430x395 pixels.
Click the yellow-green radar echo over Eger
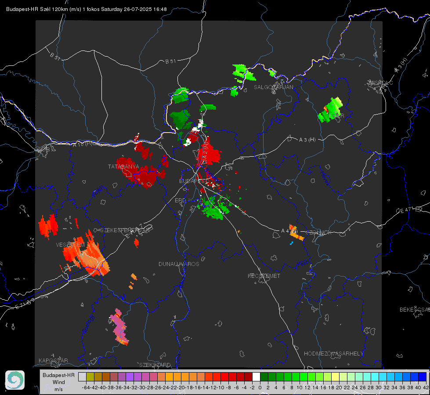(330, 110)
